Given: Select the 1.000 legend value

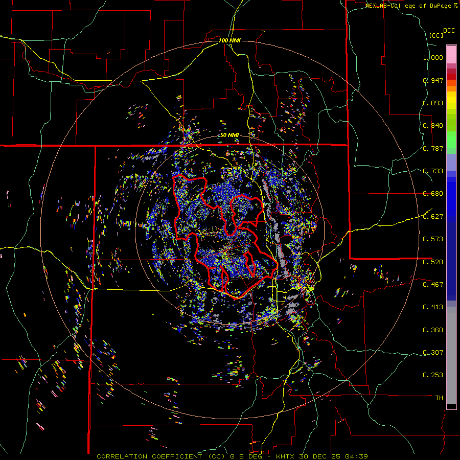Looking at the screenshot, I should click(433, 57).
